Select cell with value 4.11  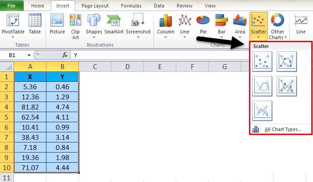pyautogui.click(x=63, y=117)
